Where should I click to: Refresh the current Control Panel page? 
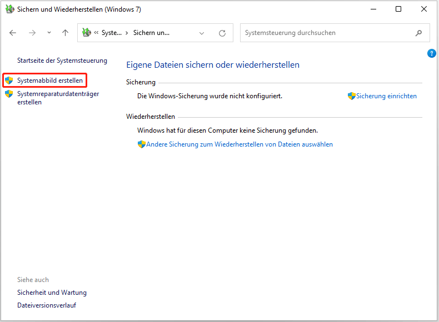click(222, 33)
